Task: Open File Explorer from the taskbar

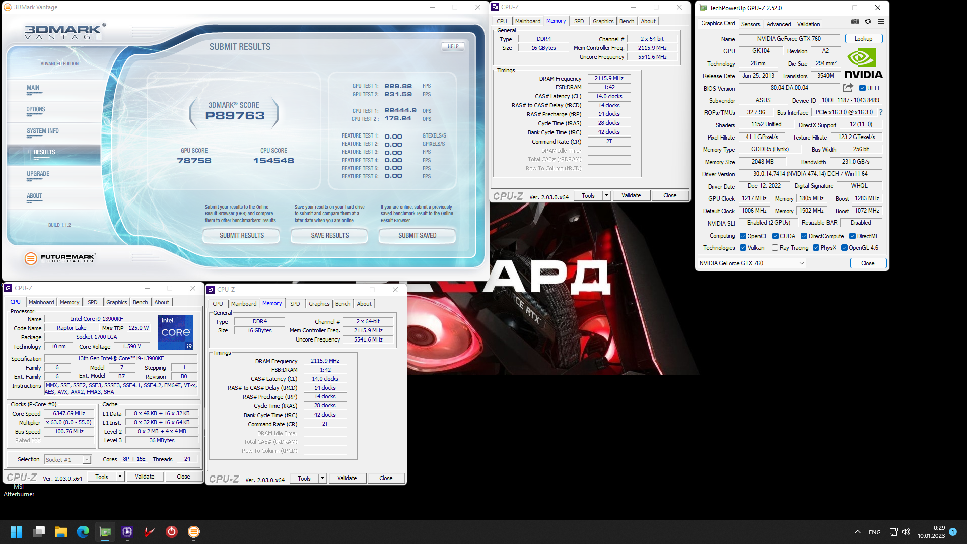Action: (x=61, y=532)
